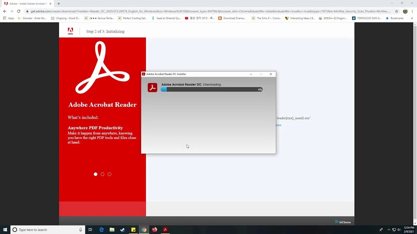Click 'Step 2 of 3: Initializing' text

point(105,32)
